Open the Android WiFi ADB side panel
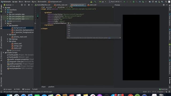171x96 pixels. (x=170, y=50)
